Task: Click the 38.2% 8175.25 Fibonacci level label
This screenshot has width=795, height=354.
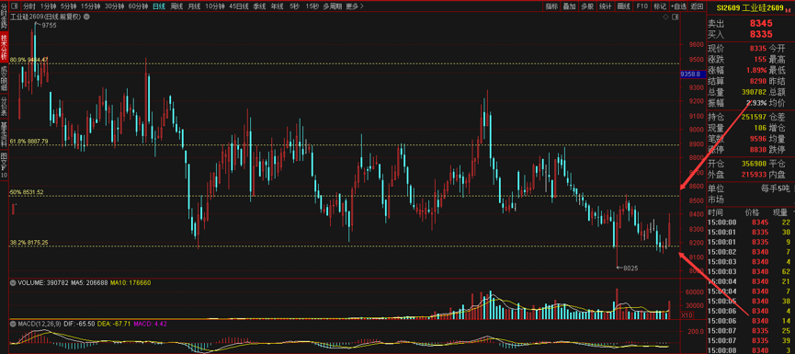Action: pyautogui.click(x=28, y=243)
